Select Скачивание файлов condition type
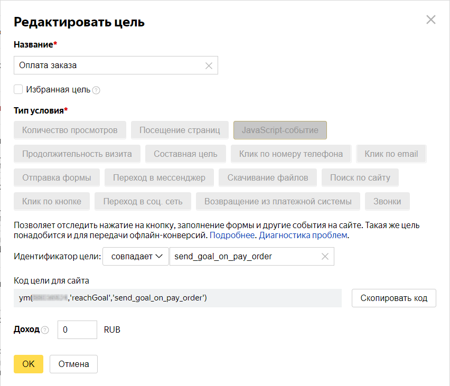Viewport: 450px width, 386px height. coord(268,177)
